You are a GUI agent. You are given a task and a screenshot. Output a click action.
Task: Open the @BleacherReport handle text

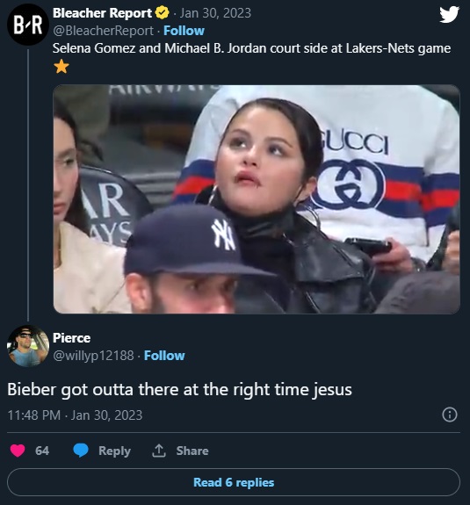103,31
